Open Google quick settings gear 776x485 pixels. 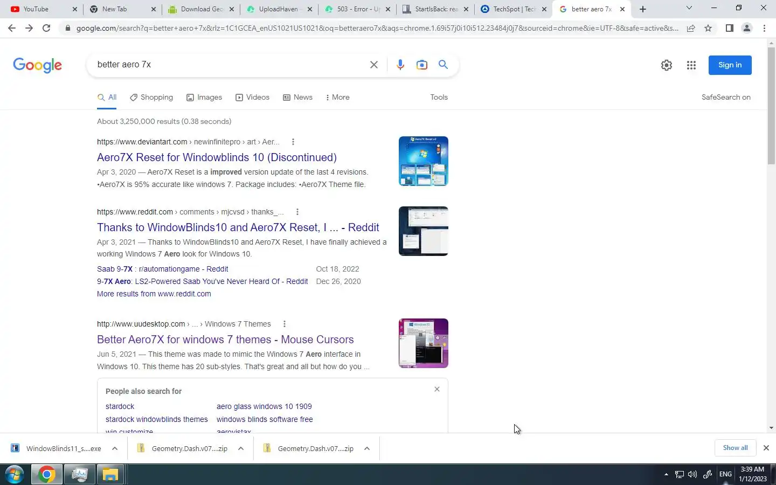tap(667, 65)
